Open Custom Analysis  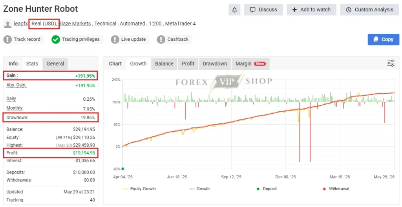point(369,10)
